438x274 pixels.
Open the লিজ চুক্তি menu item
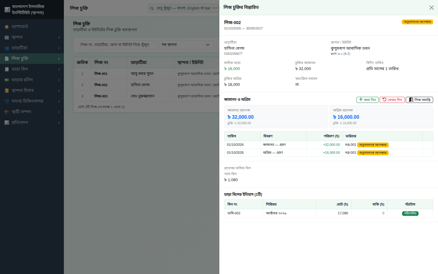[x=32, y=59]
